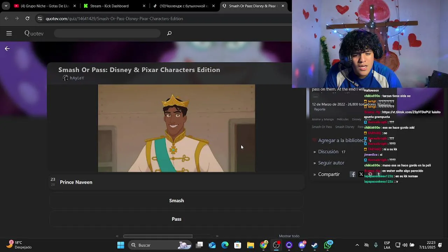Go to previous question arrow
The image size is (448, 252).
click(117, 236)
